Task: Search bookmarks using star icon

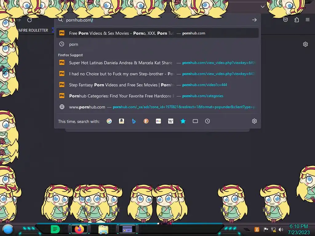Action: tap(183, 121)
